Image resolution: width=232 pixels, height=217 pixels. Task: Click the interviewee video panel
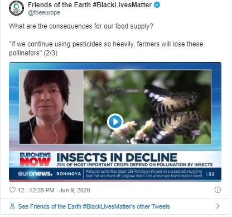[51, 107]
